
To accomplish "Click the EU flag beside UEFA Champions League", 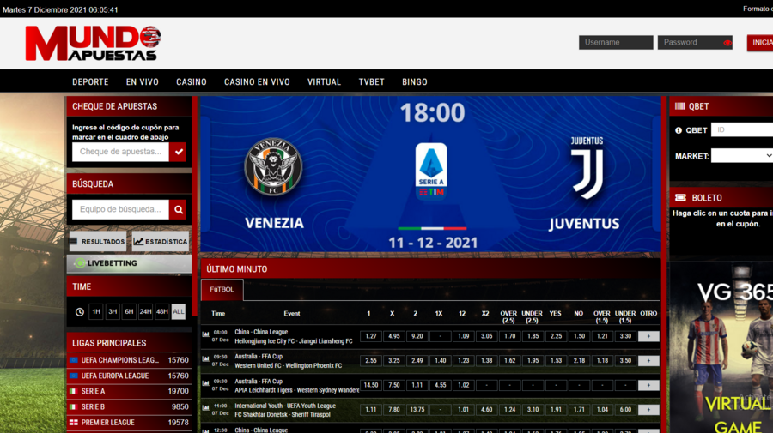I will pos(74,360).
